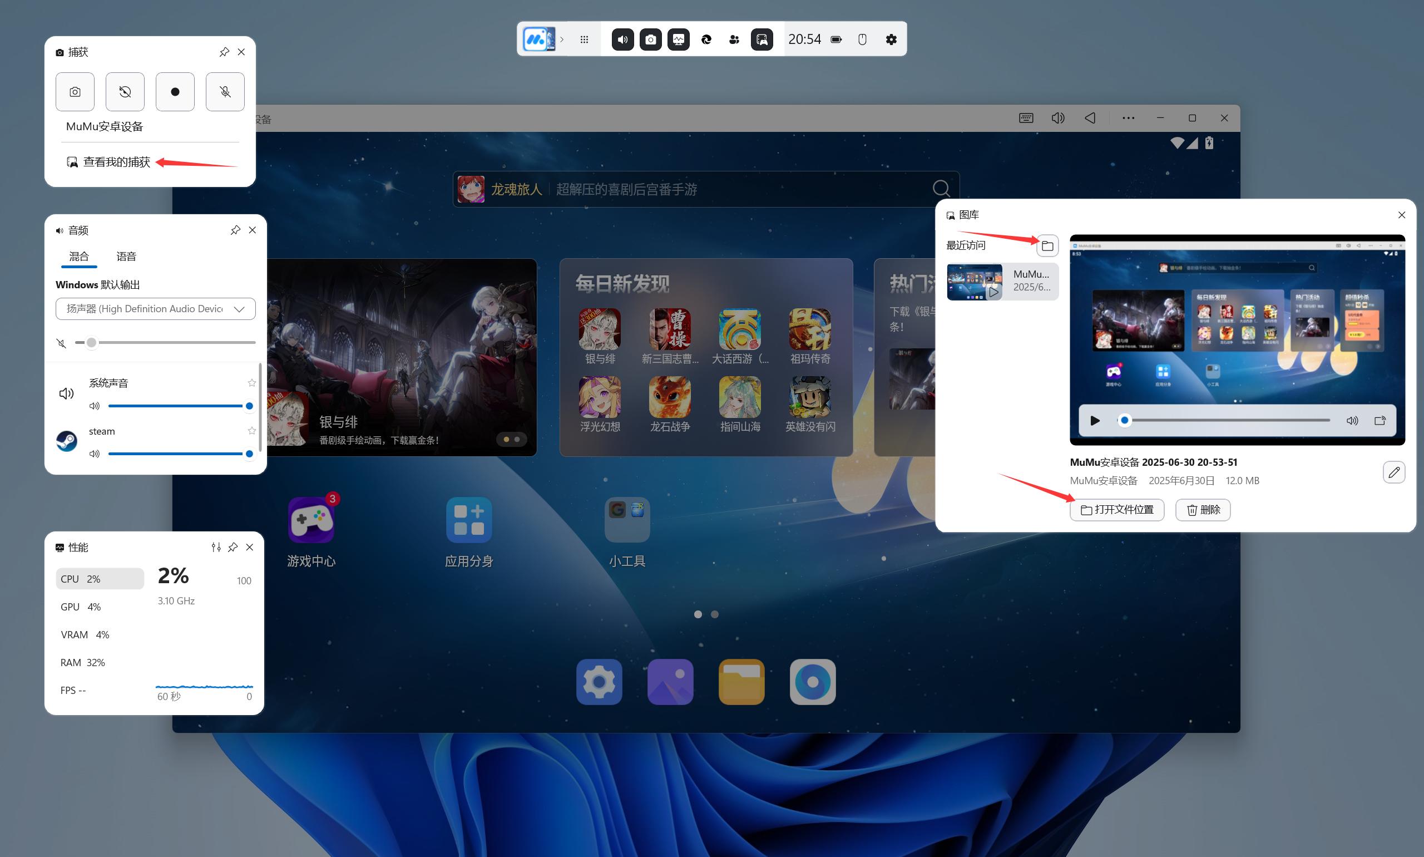1424x857 pixels.
Task: Open Game Bar settings gear
Action: [x=891, y=40]
